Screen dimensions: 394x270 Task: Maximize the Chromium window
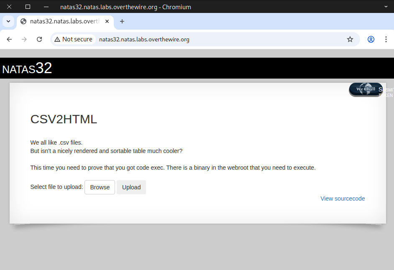tap(28, 7)
